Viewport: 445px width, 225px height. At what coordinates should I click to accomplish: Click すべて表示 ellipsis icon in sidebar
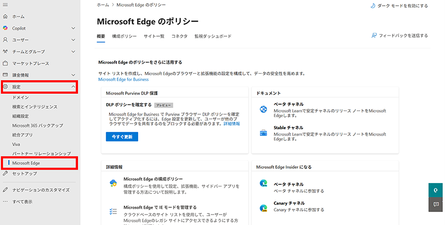click(5, 201)
